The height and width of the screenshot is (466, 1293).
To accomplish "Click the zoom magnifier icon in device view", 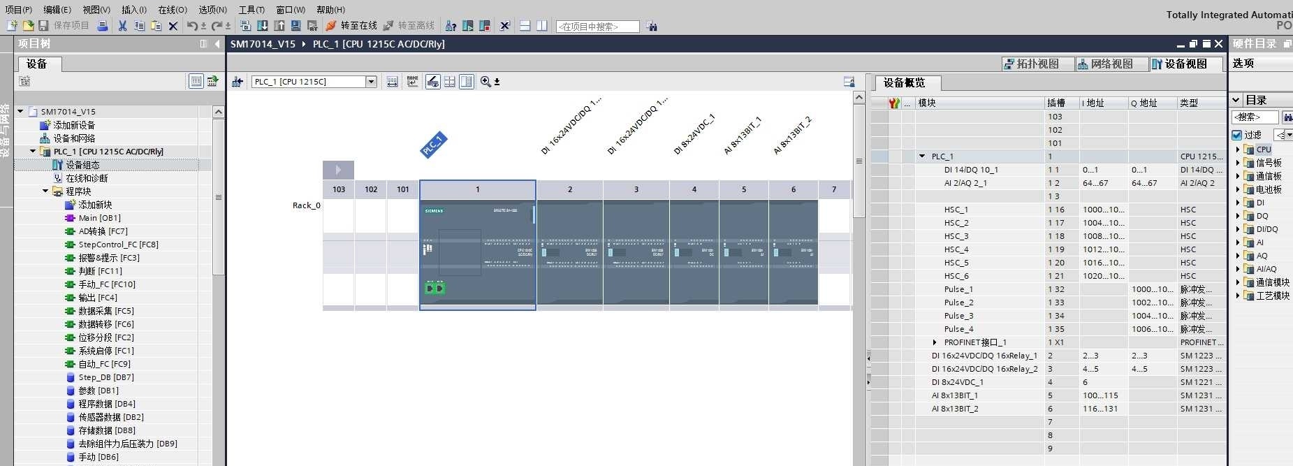I will tap(485, 82).
